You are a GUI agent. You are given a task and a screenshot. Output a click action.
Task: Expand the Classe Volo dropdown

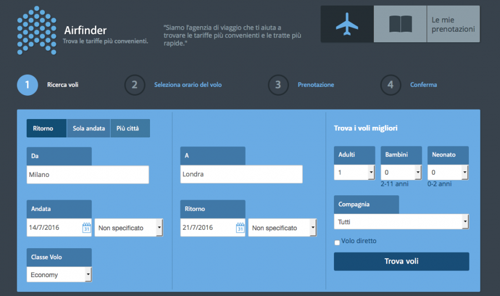pyautogui.click(x=59, y=275)
